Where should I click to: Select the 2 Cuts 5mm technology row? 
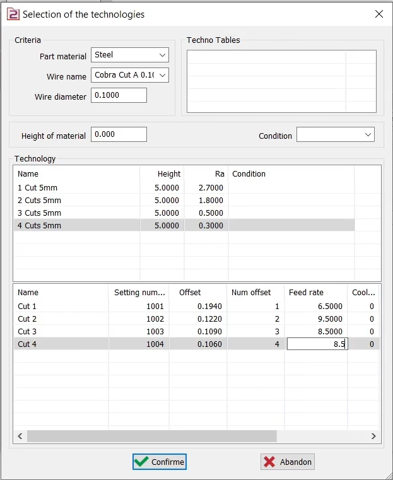(76, 201)
